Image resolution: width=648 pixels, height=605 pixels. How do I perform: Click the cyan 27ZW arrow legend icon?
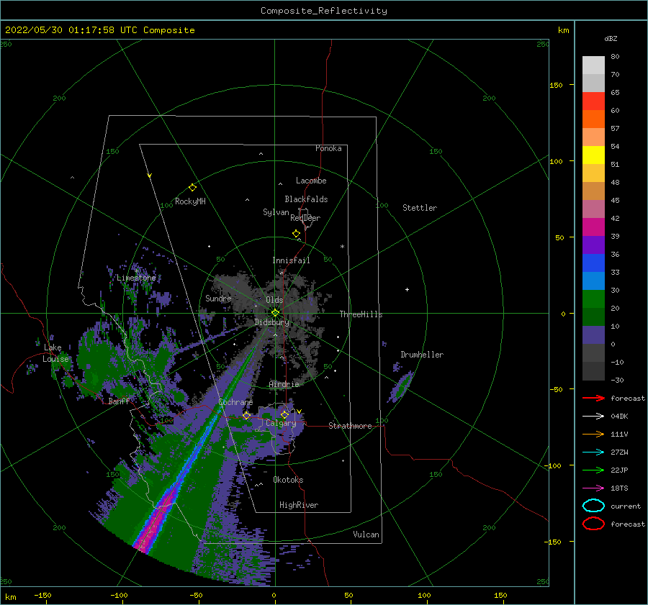click(593, 452)
